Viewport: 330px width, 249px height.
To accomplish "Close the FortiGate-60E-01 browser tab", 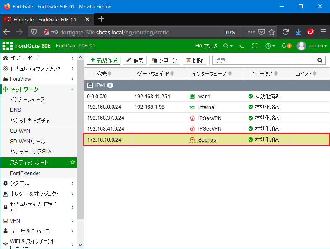I will tap(87, 20).
